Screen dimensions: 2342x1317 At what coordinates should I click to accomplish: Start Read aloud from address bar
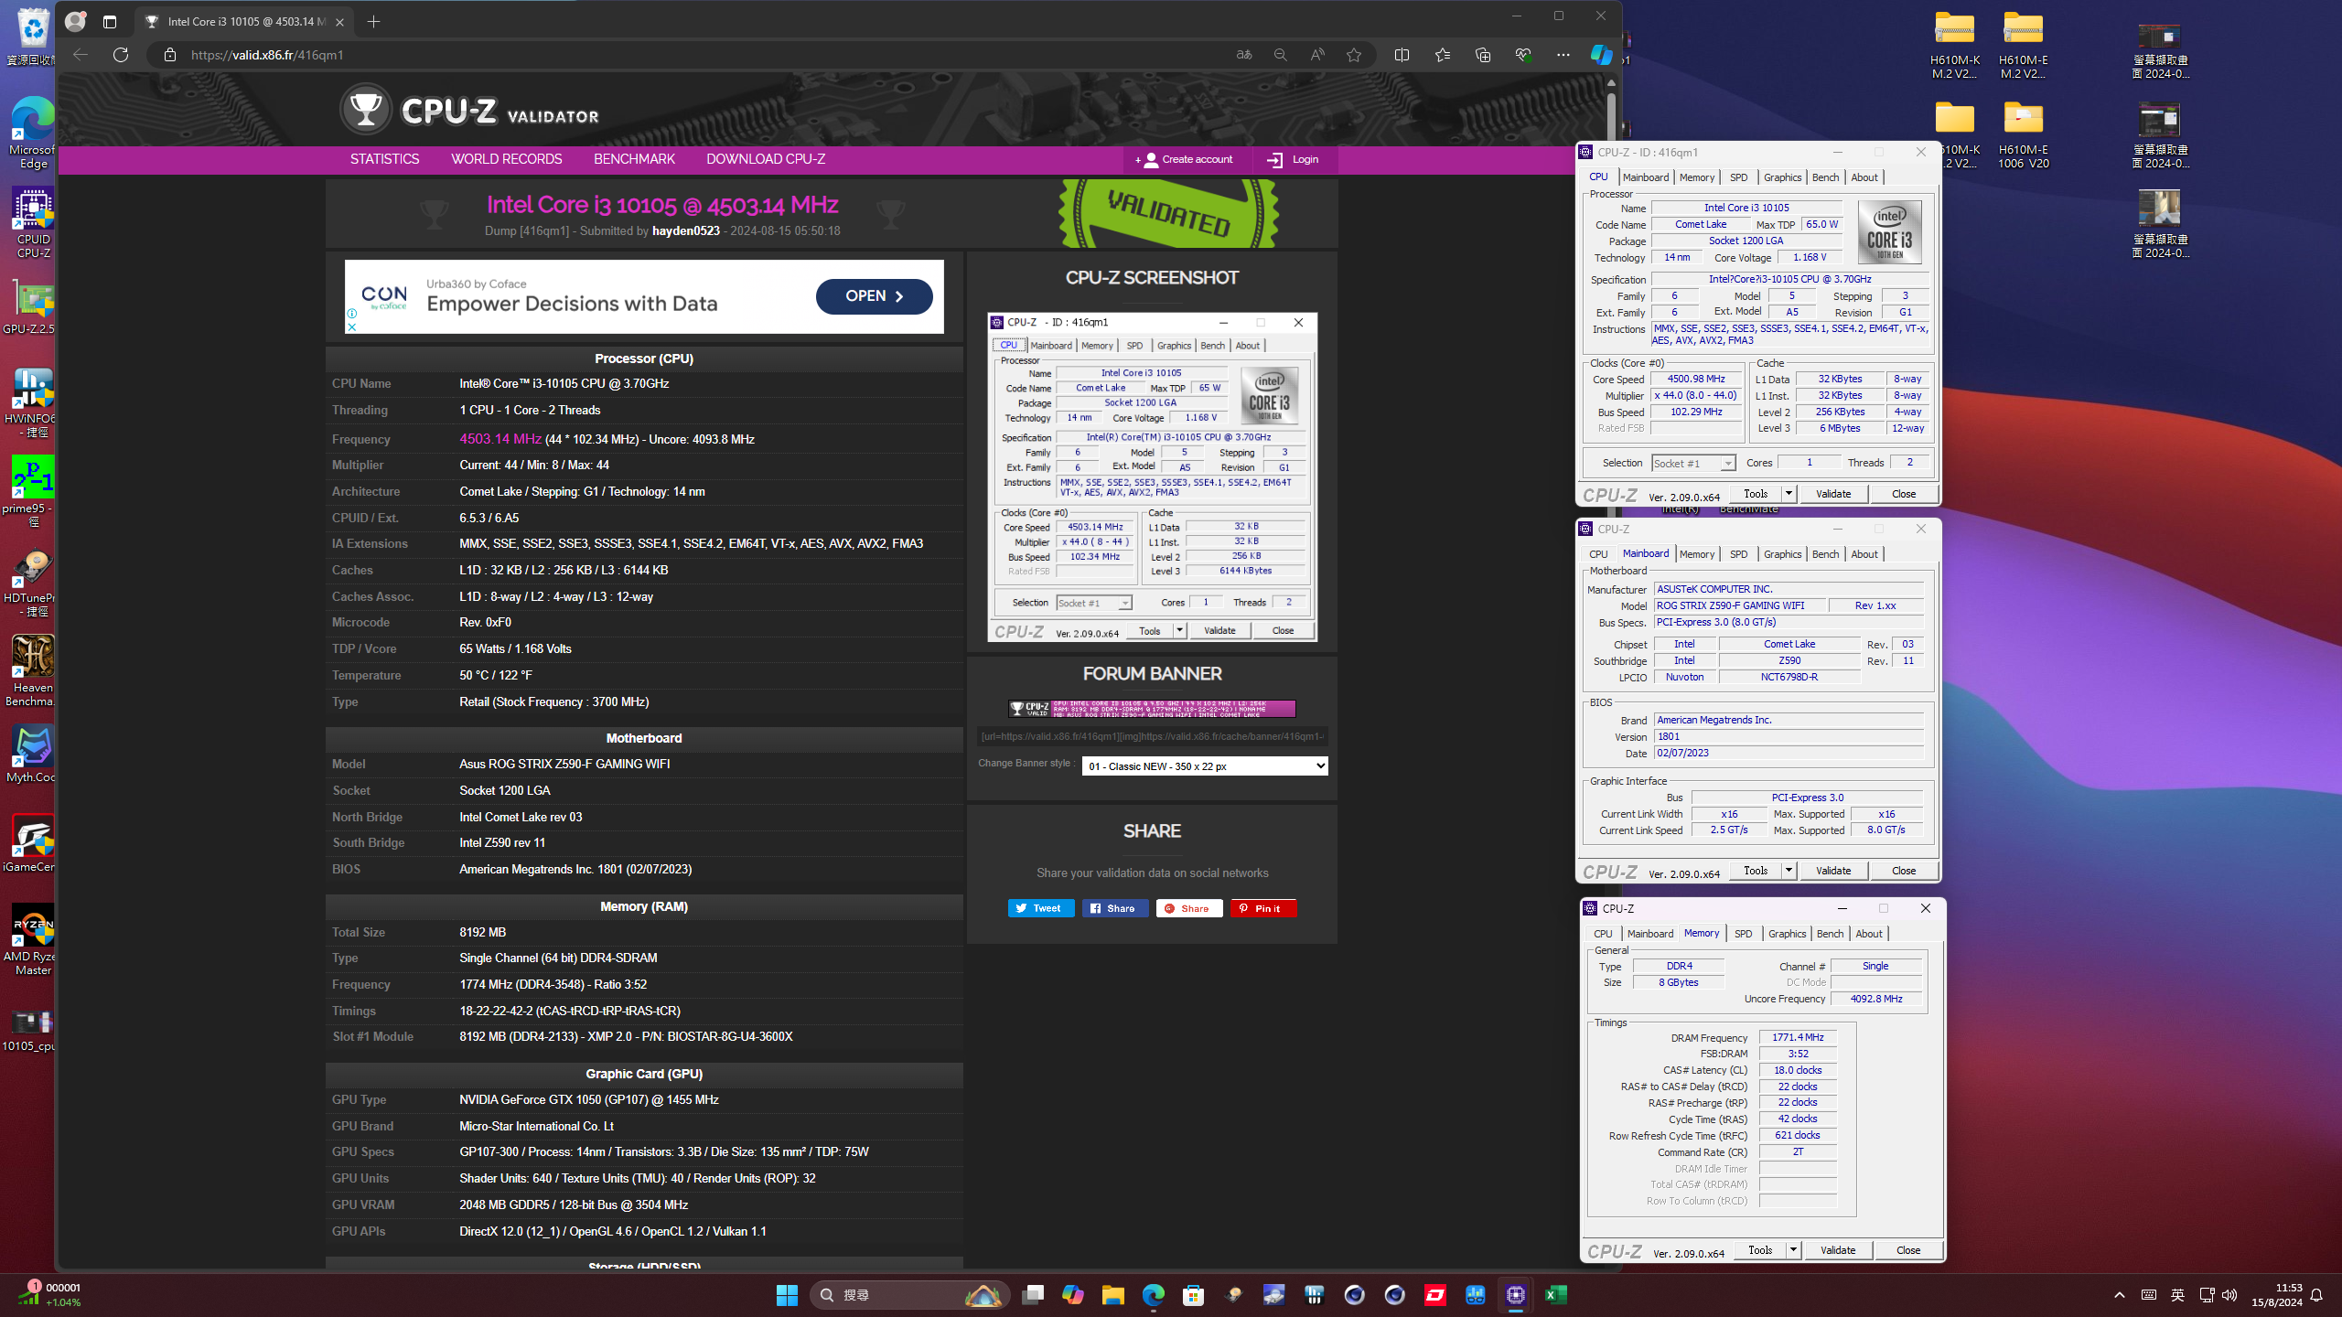(1317, 55)
